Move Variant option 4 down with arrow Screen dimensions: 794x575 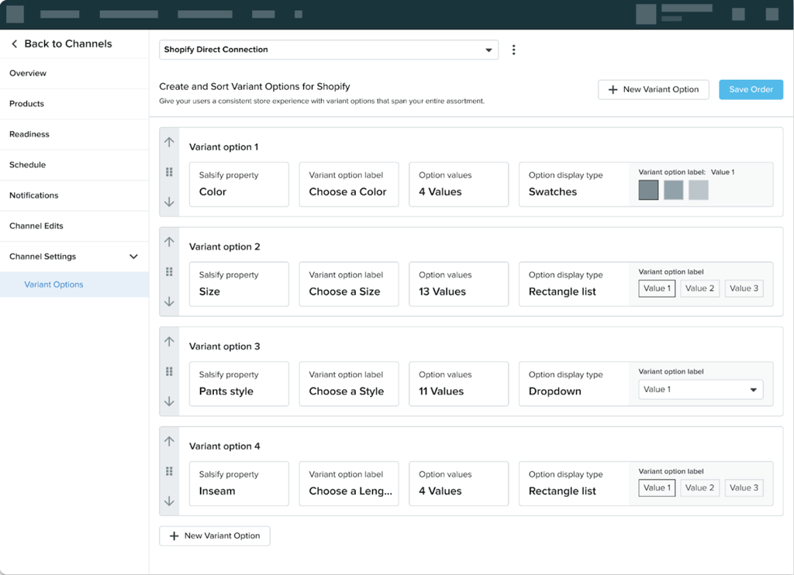pos(169,501)
